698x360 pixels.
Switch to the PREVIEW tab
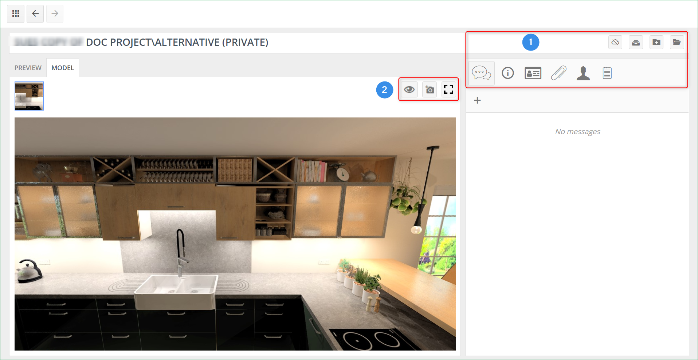click(x=28, y=68)
